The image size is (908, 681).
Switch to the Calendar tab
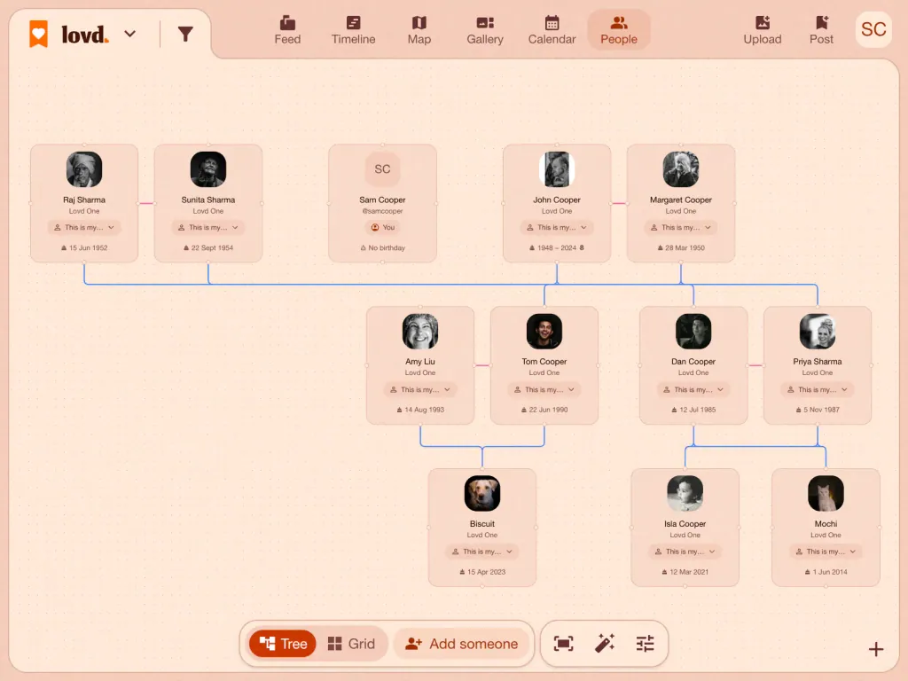552,31
